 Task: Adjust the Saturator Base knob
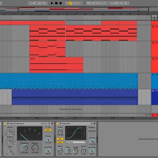coord(60,150)
